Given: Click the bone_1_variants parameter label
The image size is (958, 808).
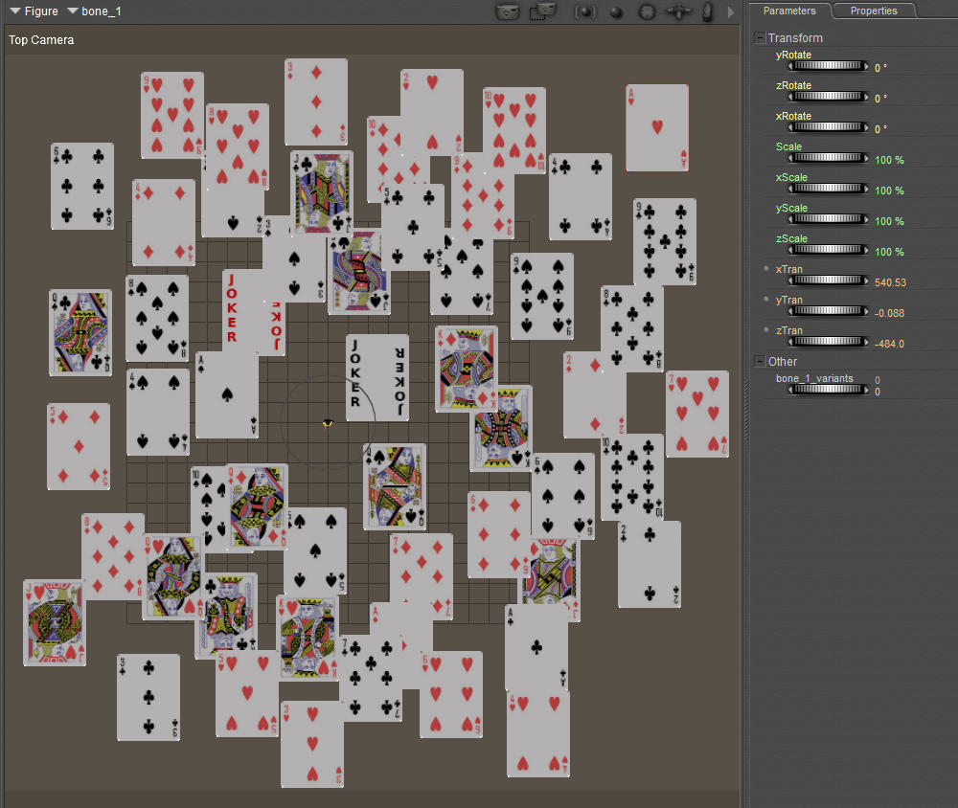Looking at the screenshot, I should coord(814,379).
